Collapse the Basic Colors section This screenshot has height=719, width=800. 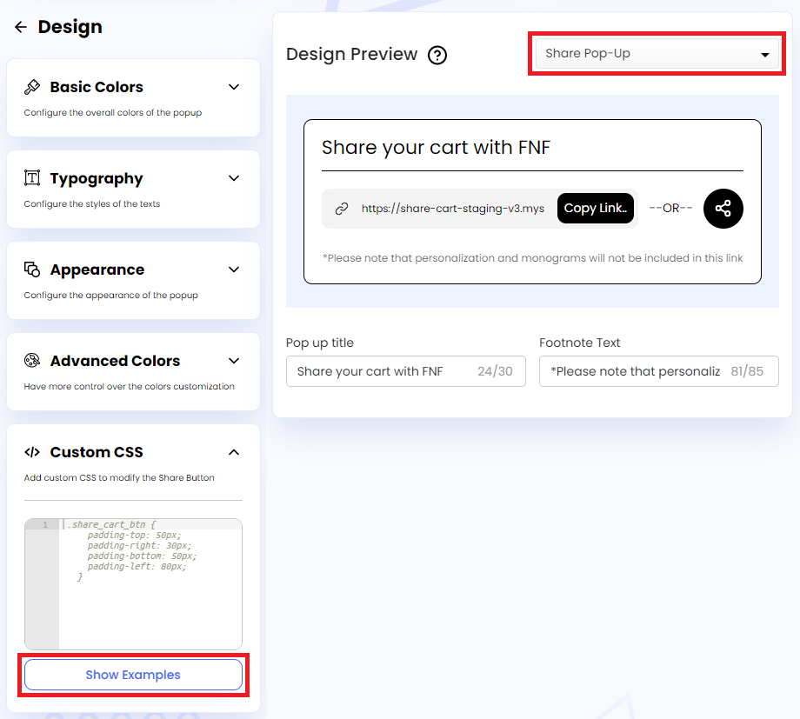233,86
